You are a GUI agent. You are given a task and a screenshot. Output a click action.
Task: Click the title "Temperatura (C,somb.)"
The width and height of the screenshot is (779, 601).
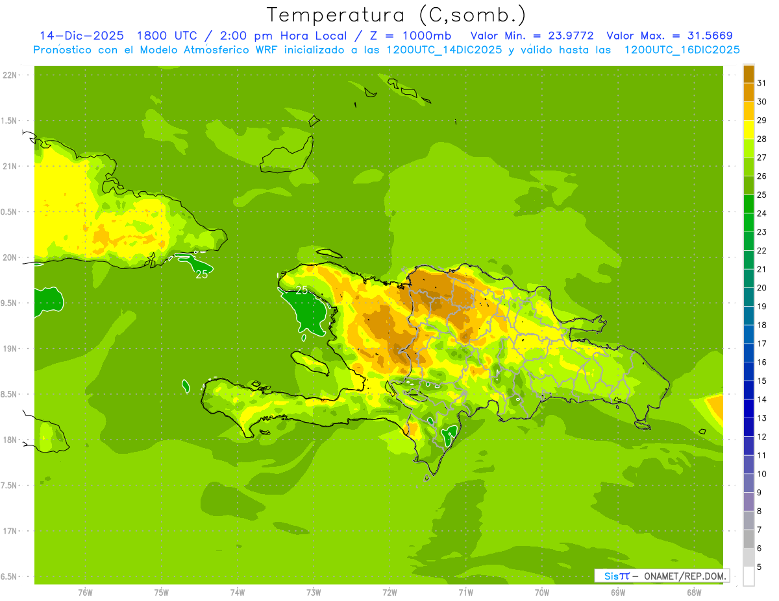[396, 15]
